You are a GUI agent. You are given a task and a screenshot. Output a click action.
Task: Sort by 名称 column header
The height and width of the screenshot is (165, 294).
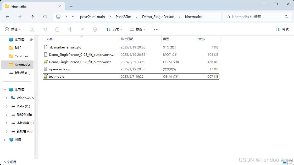point(50,39)
